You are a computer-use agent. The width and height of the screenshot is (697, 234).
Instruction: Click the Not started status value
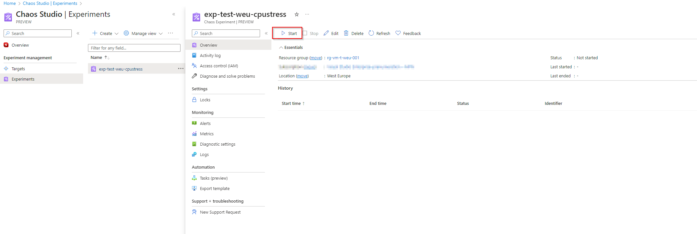[x=587, y=58]
